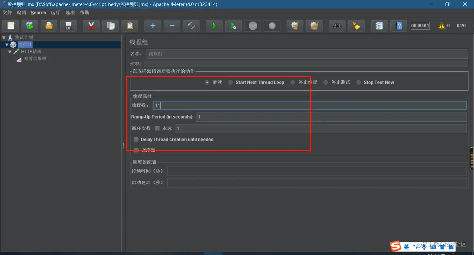Open the 编辑 menu
The image size is (474, 255).
click(21, 13)
